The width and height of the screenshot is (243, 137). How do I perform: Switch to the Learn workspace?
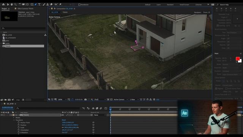(158, 5)
